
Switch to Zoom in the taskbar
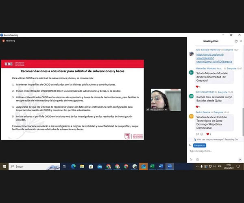click(170, 166)
